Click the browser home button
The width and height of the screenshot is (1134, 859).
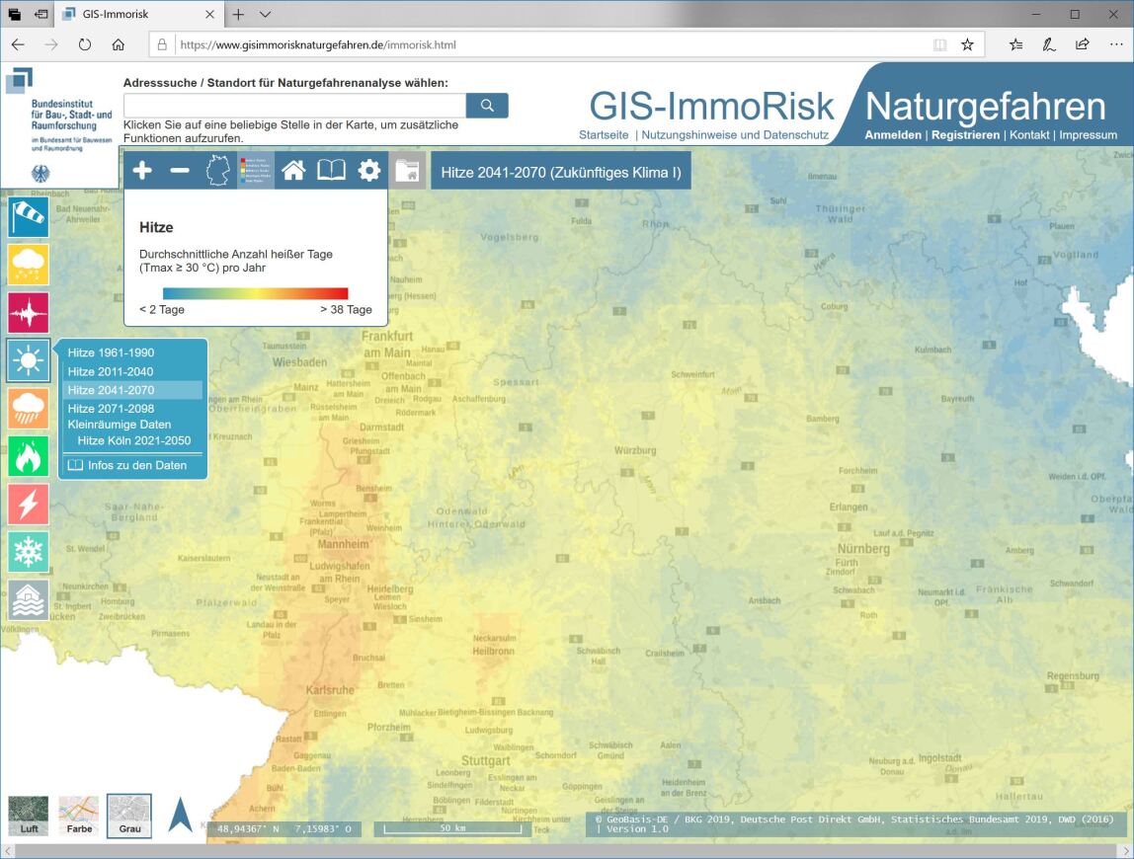[119, 44]
